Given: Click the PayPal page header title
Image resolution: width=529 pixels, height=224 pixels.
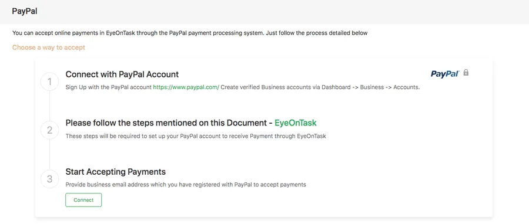Looking at the screenshot, I should point(25,11).
